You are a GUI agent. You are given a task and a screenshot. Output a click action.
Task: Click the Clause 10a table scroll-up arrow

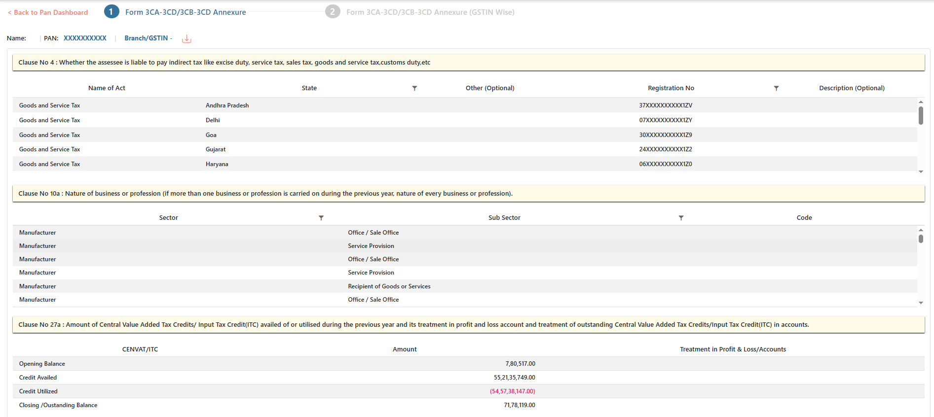click(921, 230)
